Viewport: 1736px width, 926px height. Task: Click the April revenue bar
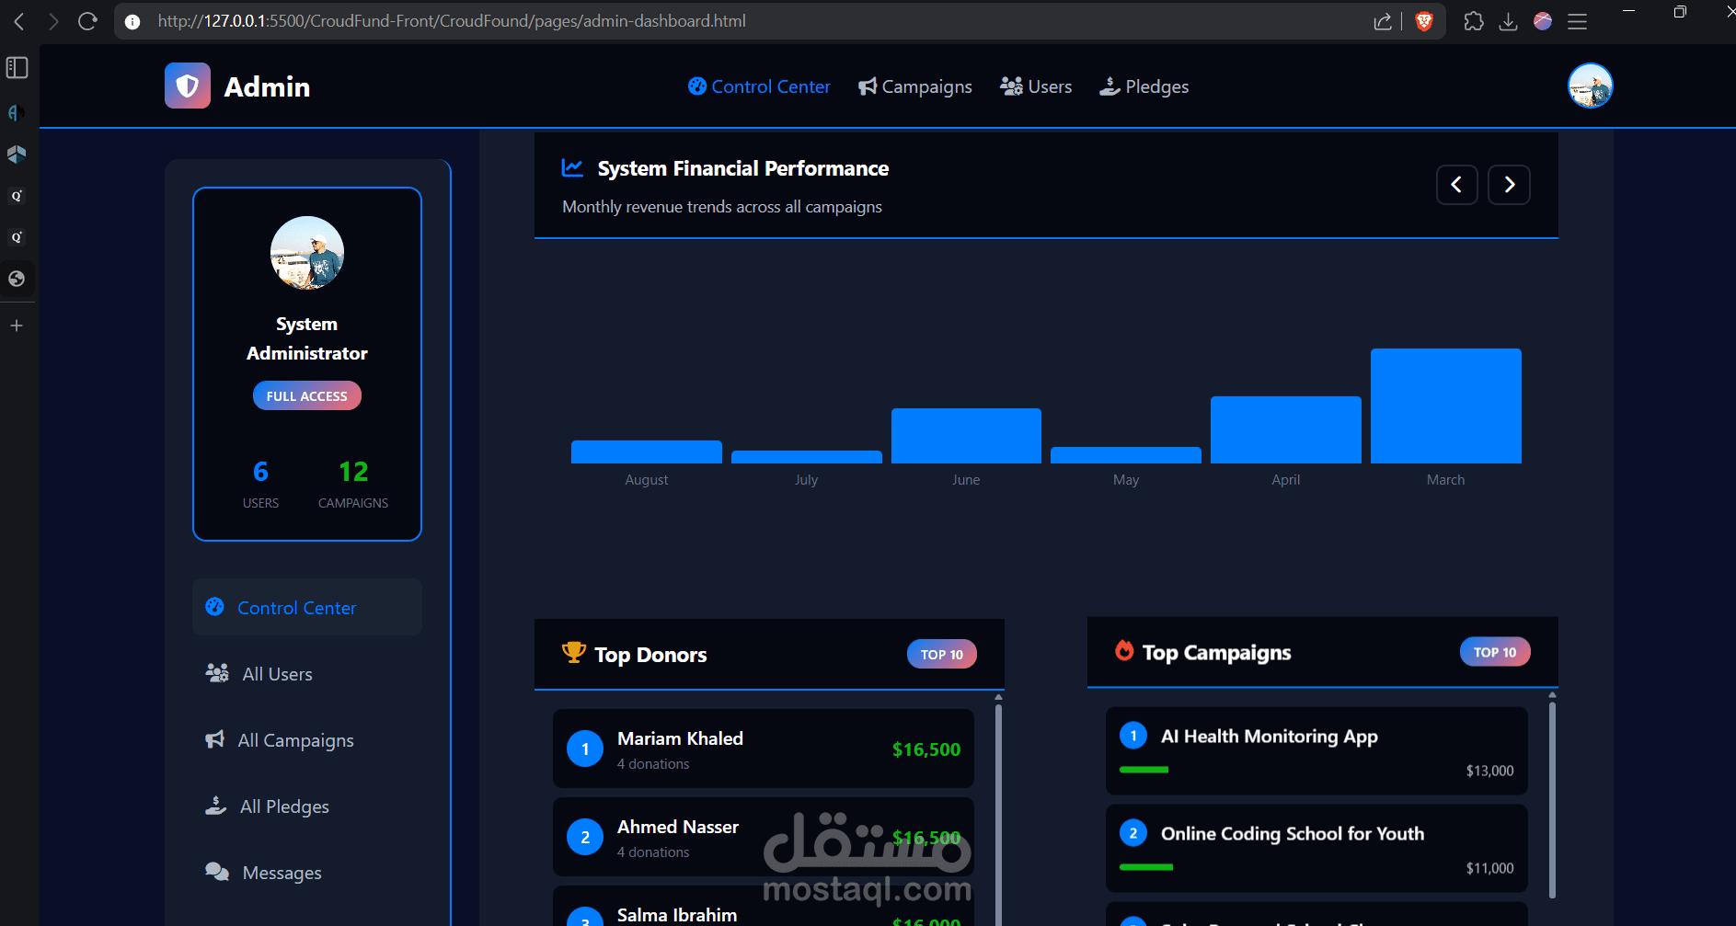[x=1286, y=429]
